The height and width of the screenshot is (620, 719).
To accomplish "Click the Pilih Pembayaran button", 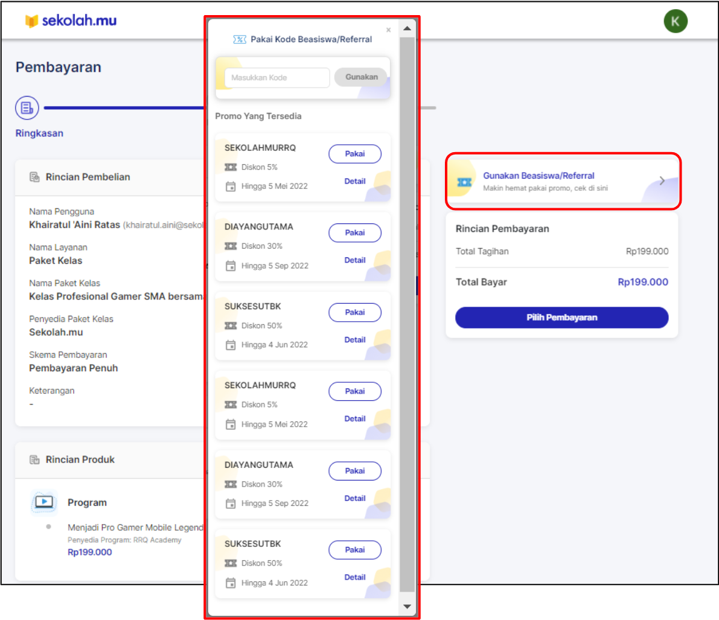I will (x=561, y=318).
